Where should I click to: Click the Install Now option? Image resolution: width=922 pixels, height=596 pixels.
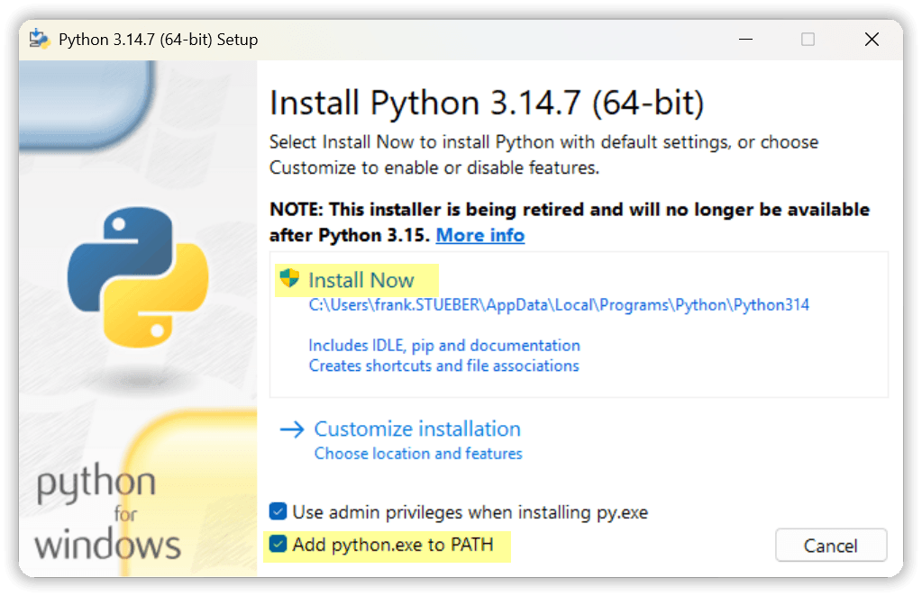[x=361, y=280]
